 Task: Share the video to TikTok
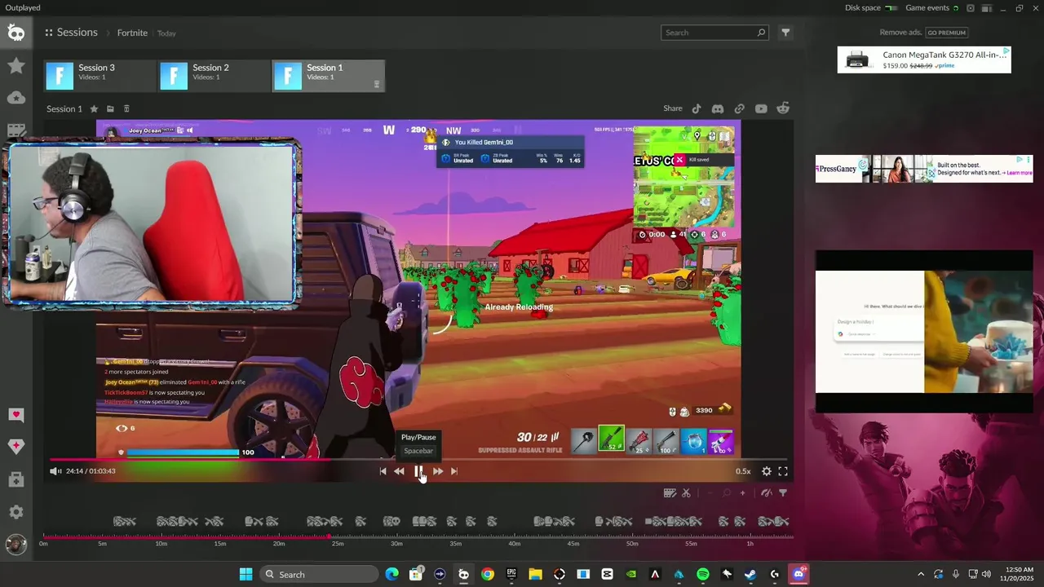[697, 108]
